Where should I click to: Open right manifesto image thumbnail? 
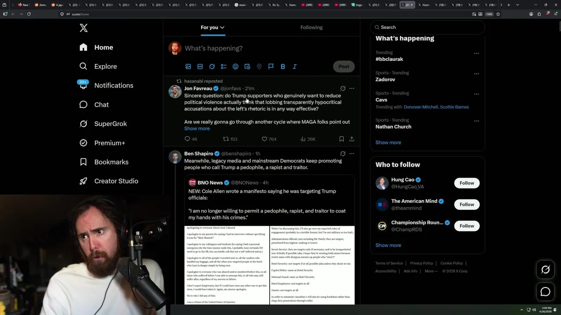click(312, 265)
